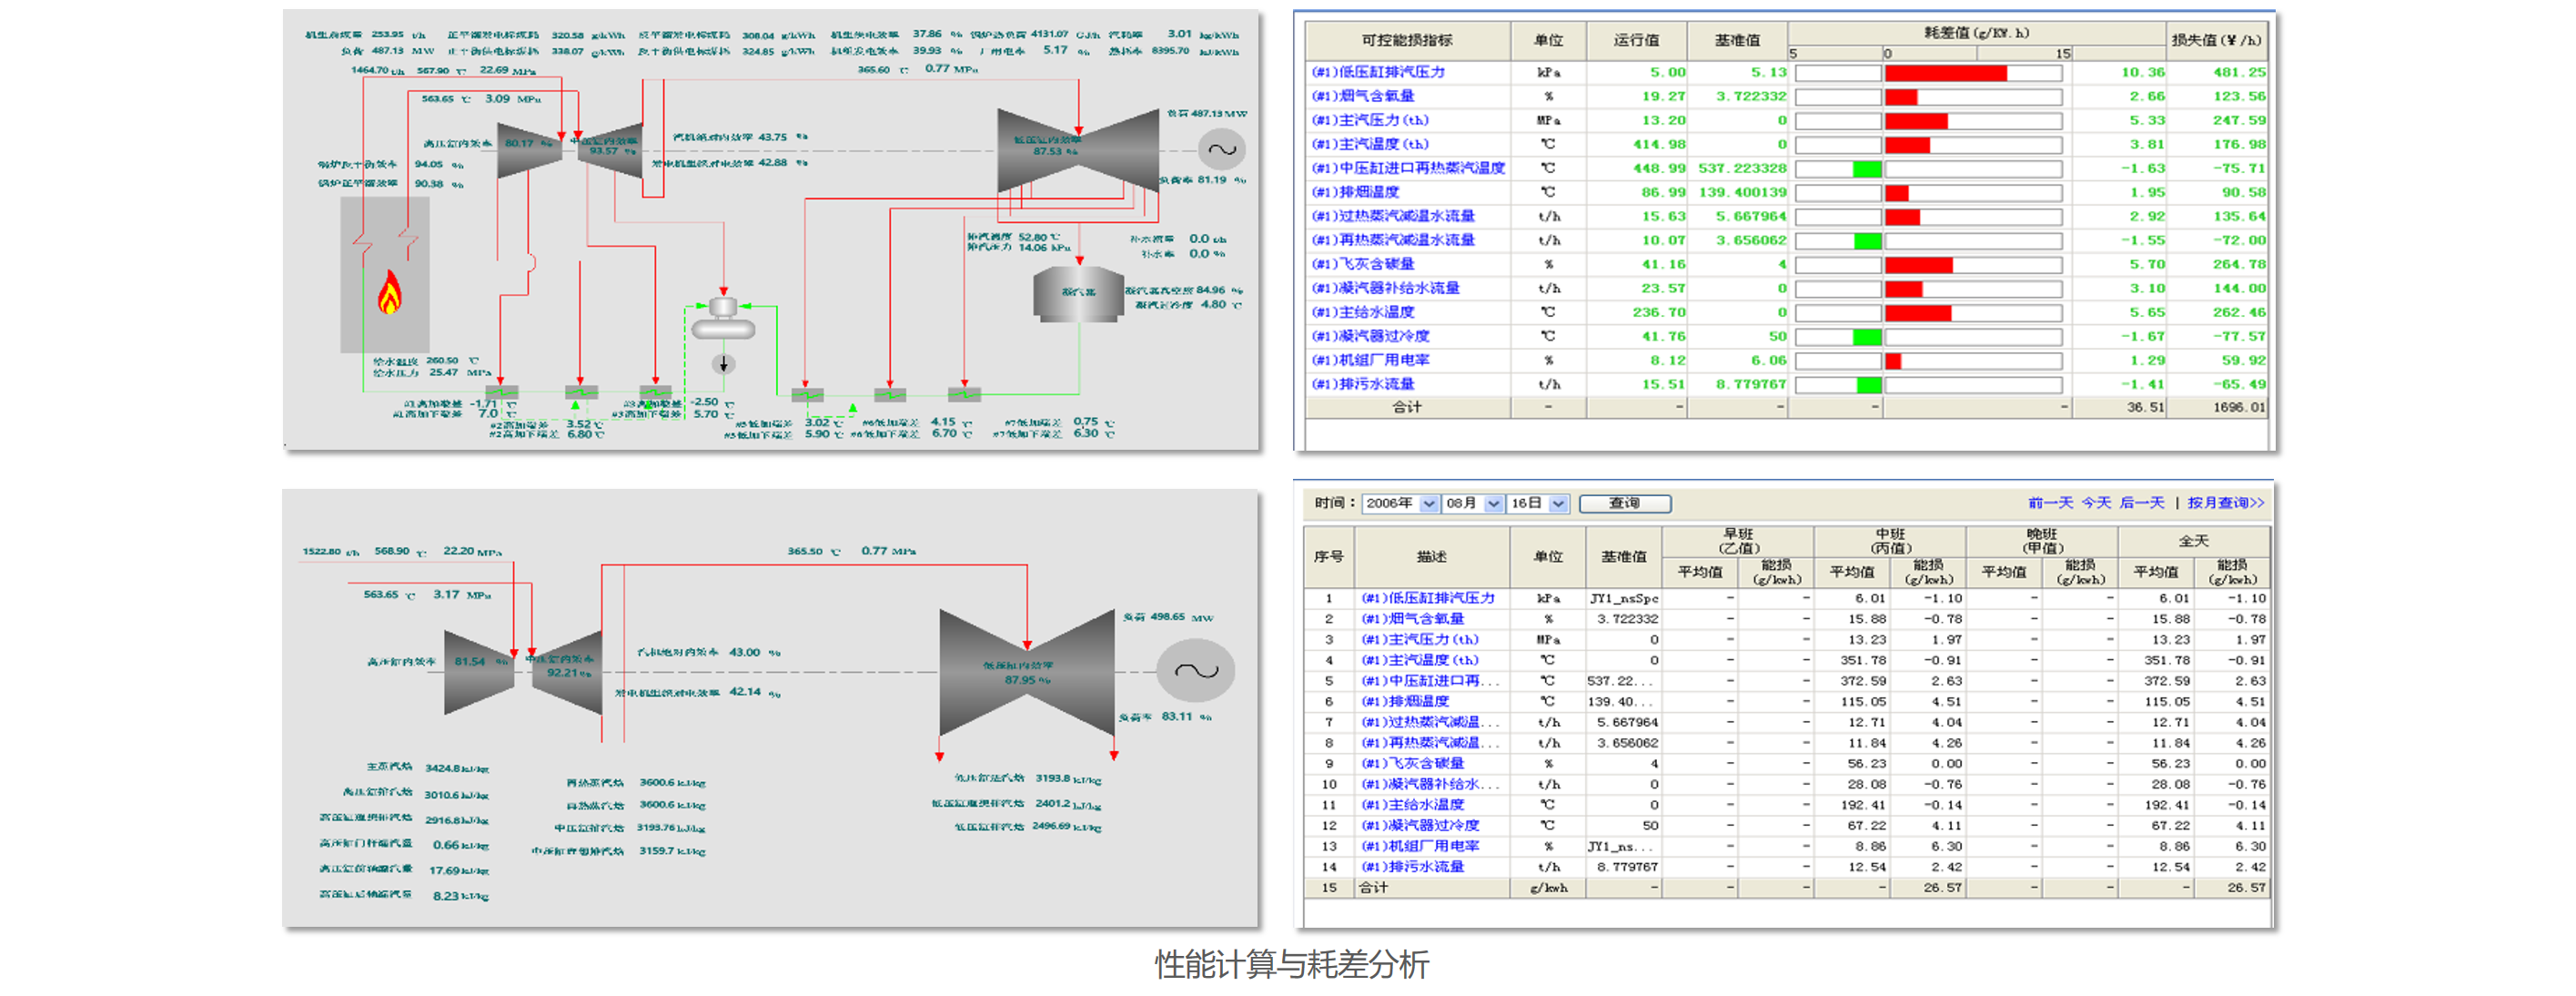Click the low-pressure turbine in upper diagram
The height and width of the screenshot is (996, 2576).
(x=1078, y=151)
